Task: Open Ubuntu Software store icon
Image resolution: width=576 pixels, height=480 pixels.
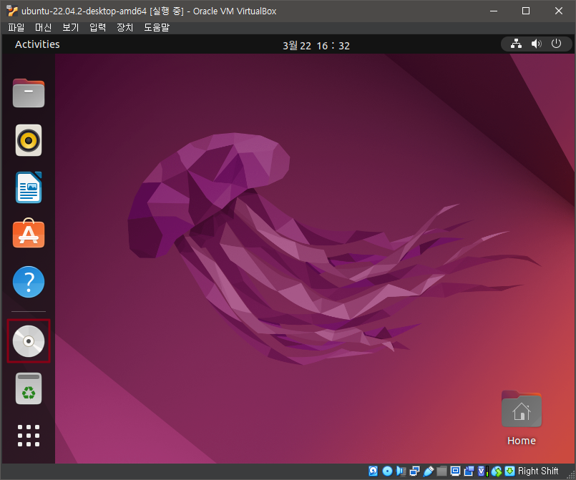Action: [x=29, y=234]
